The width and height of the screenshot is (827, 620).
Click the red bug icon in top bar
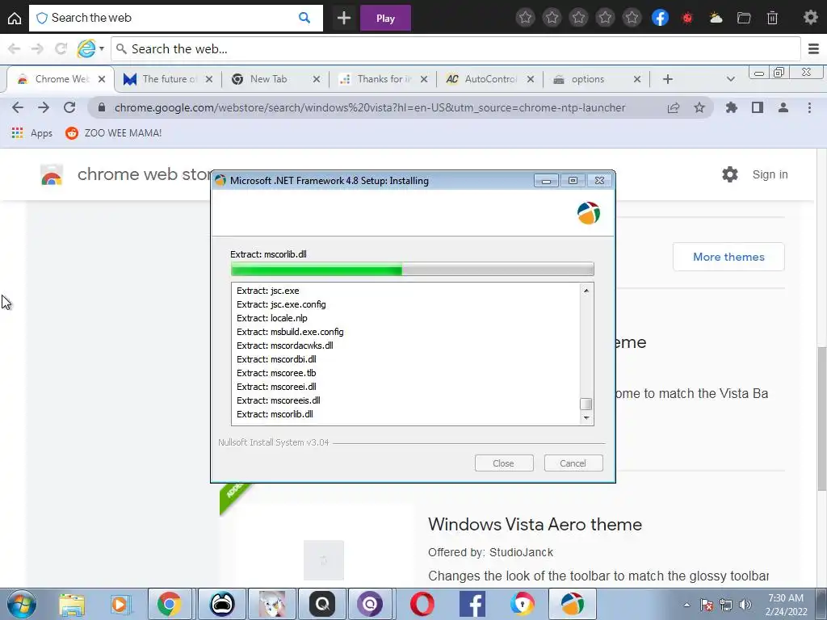click(x=687, y=18)
